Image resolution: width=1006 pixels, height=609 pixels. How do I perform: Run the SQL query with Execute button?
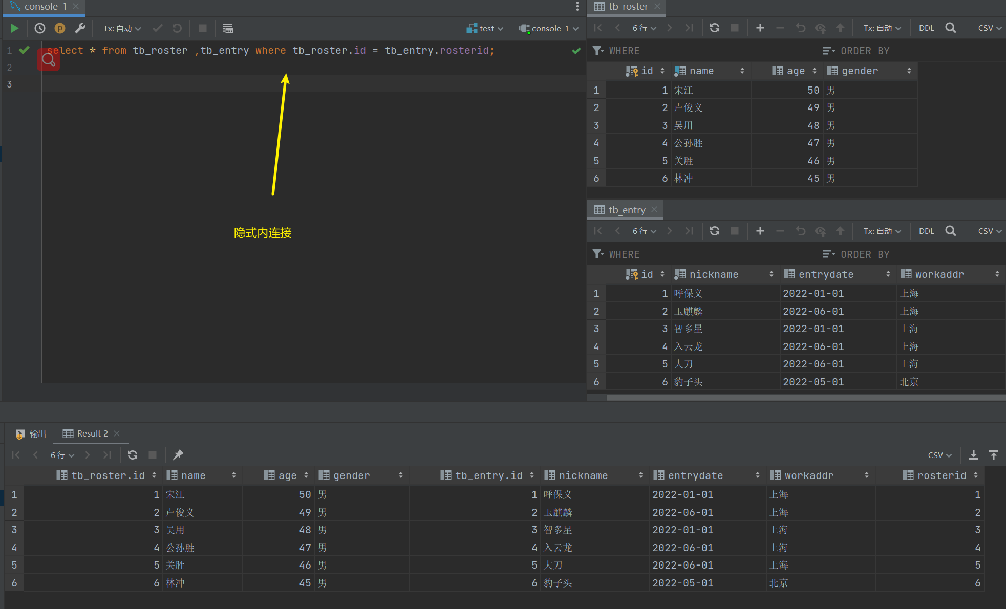(x=14, y=28)
